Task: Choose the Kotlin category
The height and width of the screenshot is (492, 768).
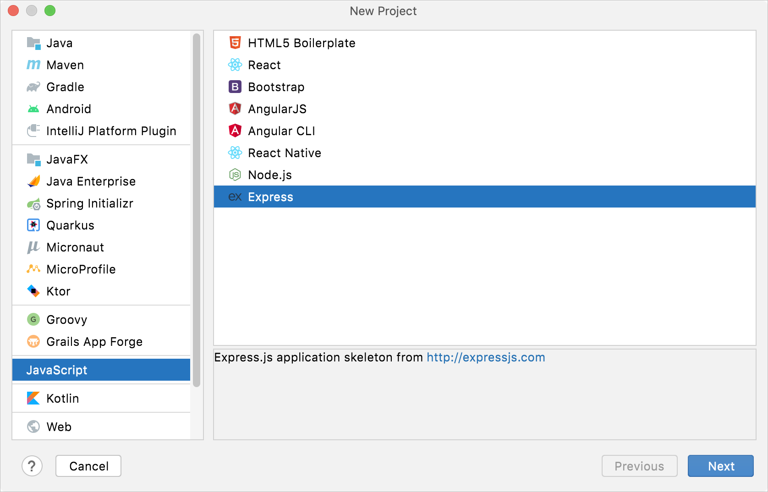Action: click(101, 399)
